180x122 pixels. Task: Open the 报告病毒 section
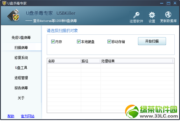pos(21,88)
